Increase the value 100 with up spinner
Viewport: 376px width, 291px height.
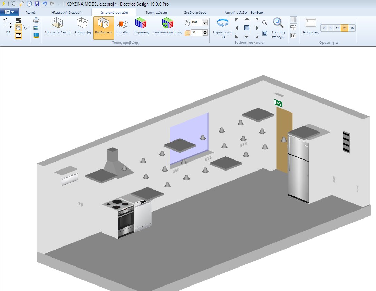pyautogui.click(x=205, y=21)
